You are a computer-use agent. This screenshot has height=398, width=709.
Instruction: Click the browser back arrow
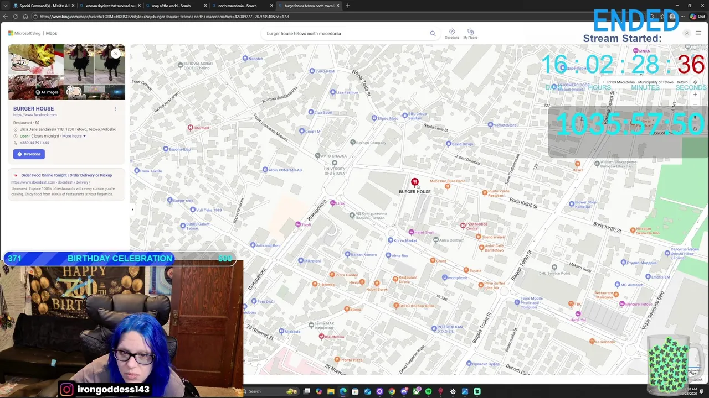(6, 17)
